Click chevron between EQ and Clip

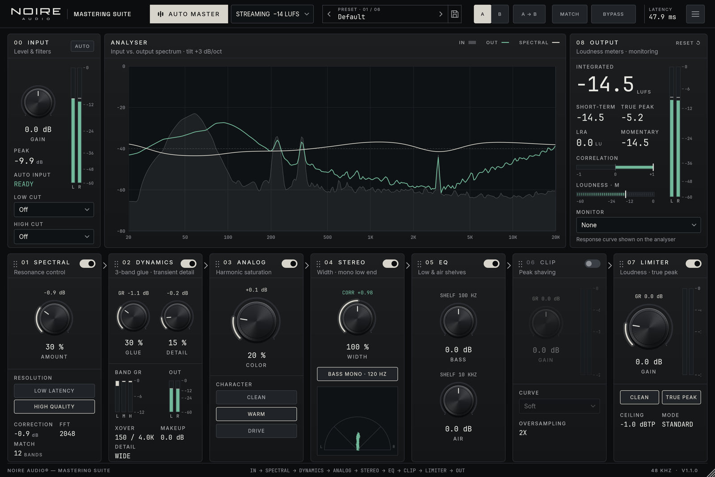pos(509,266)
